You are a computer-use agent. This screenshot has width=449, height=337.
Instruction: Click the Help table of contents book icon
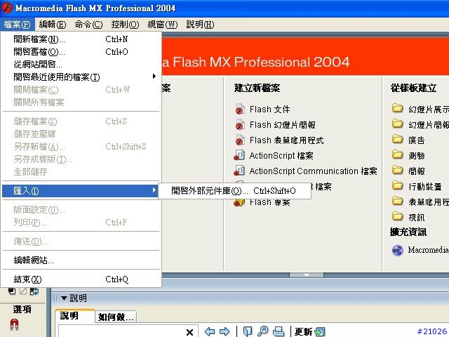tap(248, 331)
